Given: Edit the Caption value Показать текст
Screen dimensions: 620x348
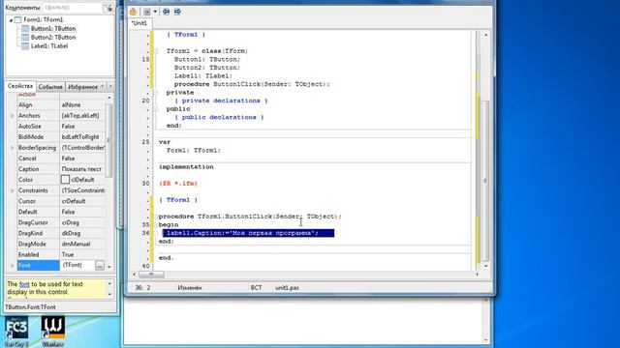Looking at the screenshot, I should [81, 169].
